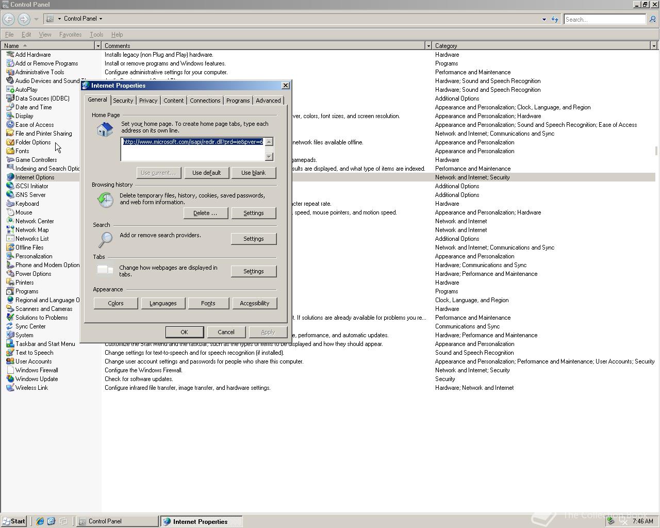
Task: Open the File menu
Action: [9, 35]
